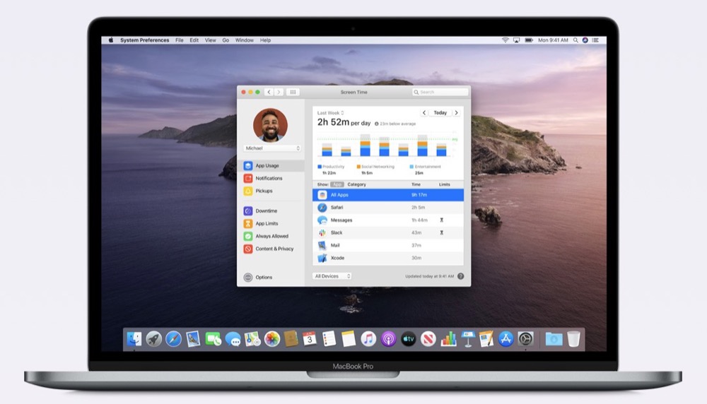Open the Last Week period dropdown
This screenshot has height=404, width=707.
[x=330, y=113]
